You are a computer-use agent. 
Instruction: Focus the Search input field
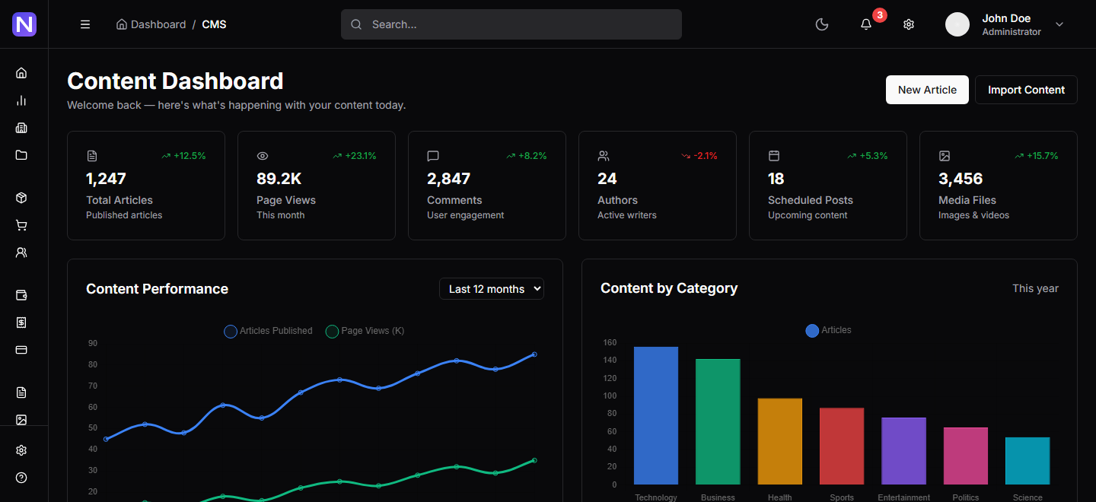(x=511, y=24)
